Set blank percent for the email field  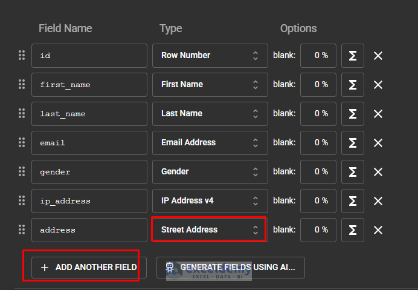click(318, 143)
